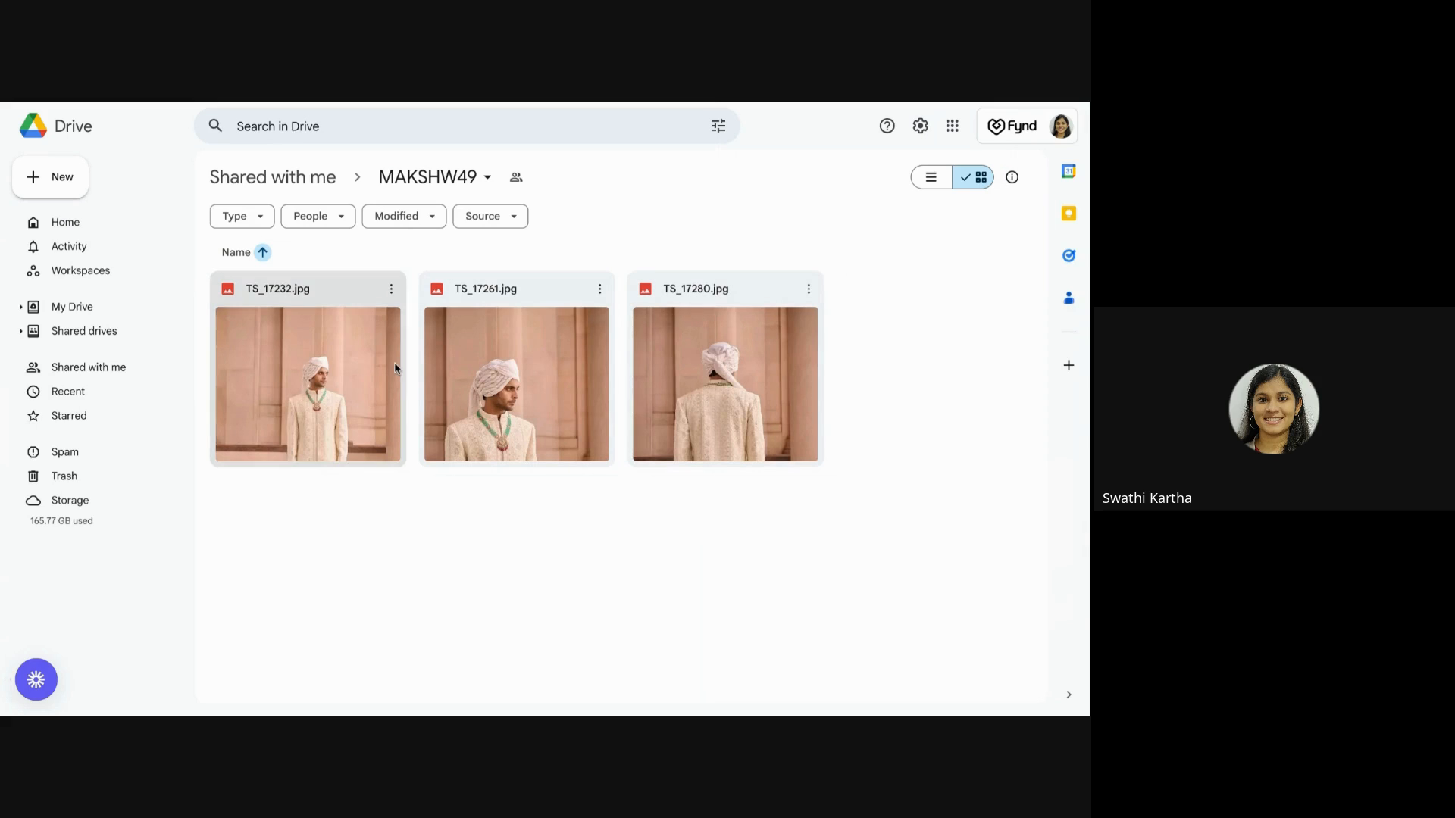Screen dimensions: 1455x818
Task: Check storage usage showing 165.77 GB used
Action: point(61,520)
